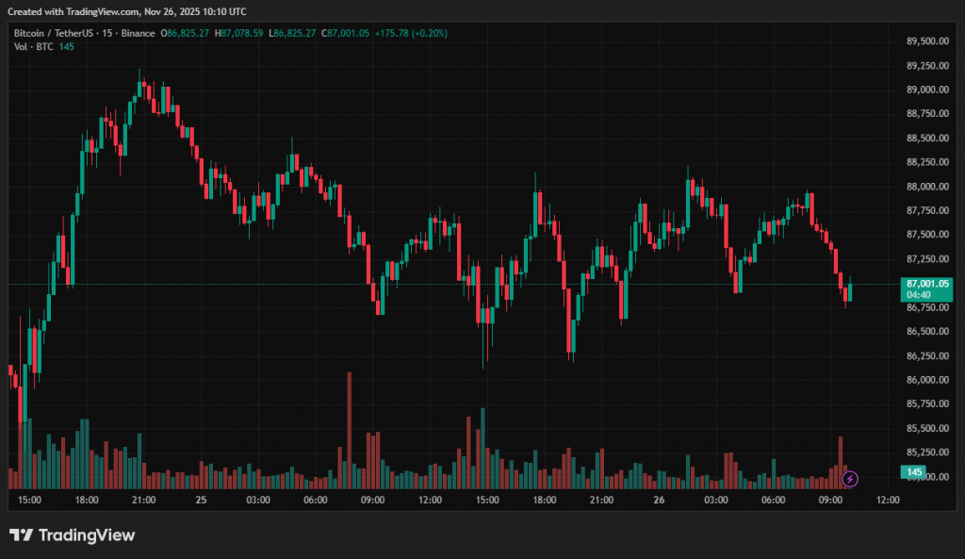The height and width of the screenshot is (559, 965).
Task: Click the 86,000.00 price axis label
Action: (926, 380)
